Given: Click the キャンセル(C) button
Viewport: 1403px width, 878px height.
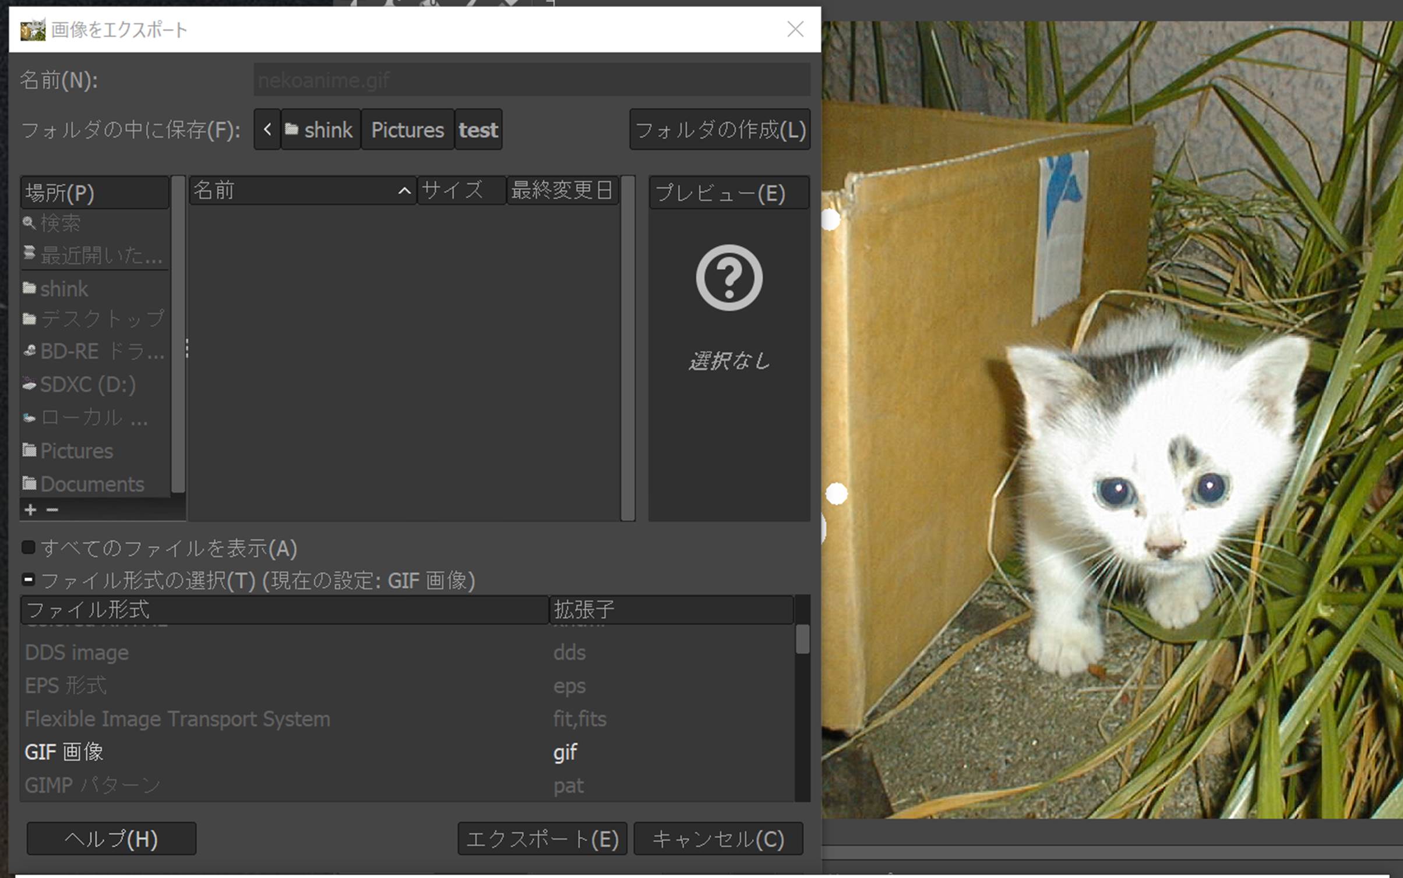Looking at the screenshot, I should pos(718,838).
